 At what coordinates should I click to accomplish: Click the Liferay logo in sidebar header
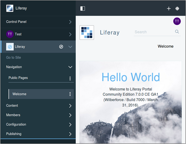(x=10, y=8)
